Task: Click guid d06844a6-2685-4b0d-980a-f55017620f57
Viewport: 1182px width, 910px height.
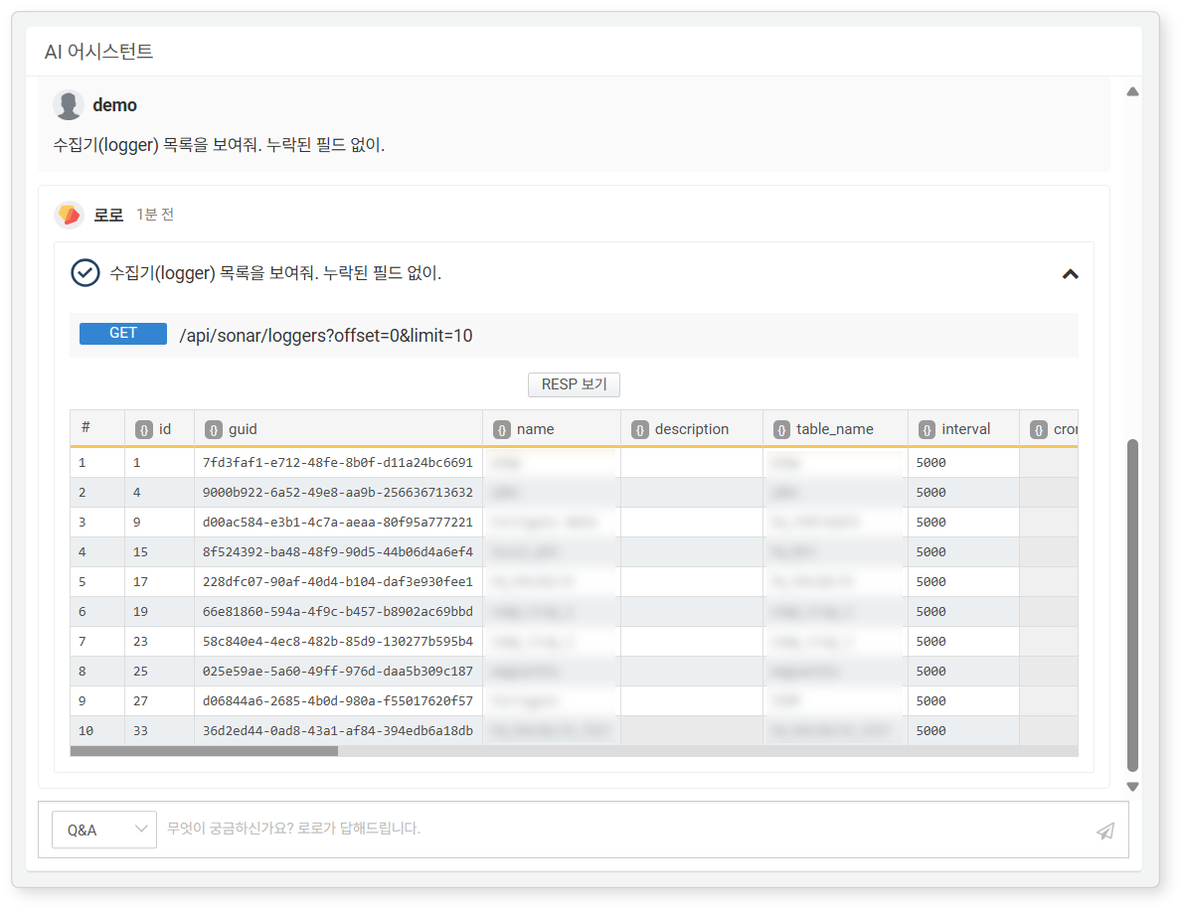Action: click(x=338, y=701)
